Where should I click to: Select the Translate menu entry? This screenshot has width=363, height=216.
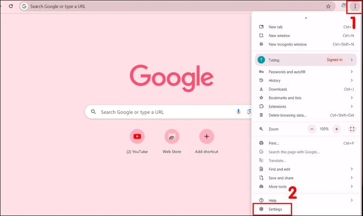[x=306, y=160]
